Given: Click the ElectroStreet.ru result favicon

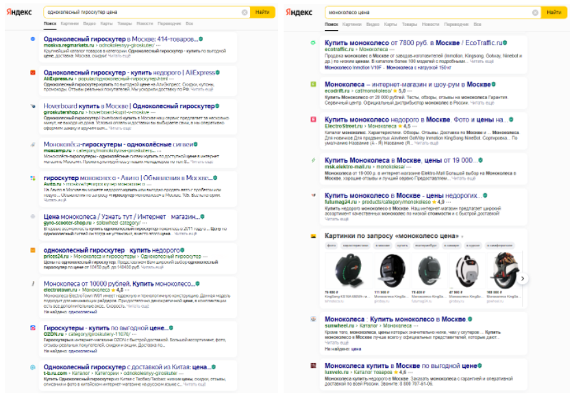Looking at the screenshot, I should 313,120.
